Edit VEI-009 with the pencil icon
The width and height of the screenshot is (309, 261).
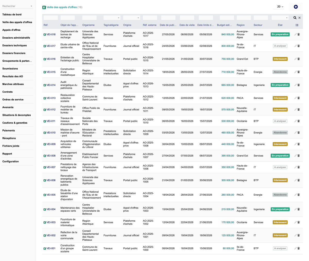[x=296, y=144]
